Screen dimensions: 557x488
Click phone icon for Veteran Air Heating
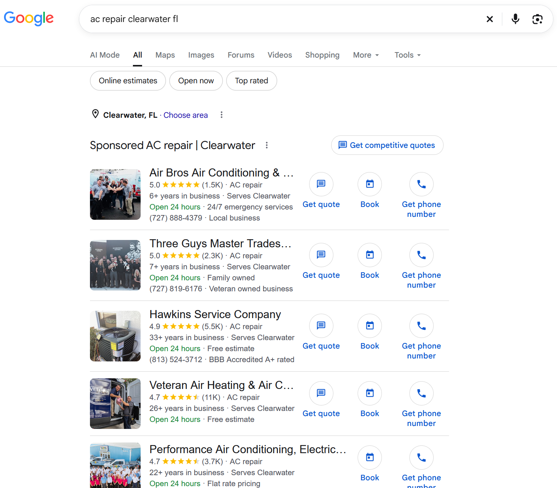coord(422,393)
